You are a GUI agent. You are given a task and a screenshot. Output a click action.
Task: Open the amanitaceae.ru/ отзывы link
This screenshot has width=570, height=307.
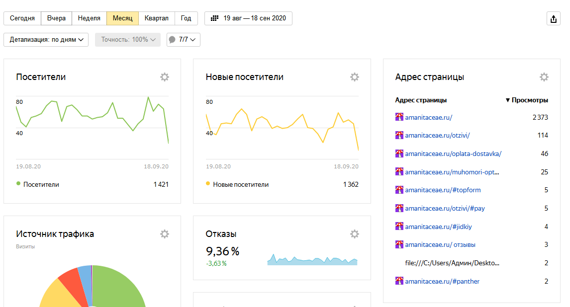click(x=440, y=244)
